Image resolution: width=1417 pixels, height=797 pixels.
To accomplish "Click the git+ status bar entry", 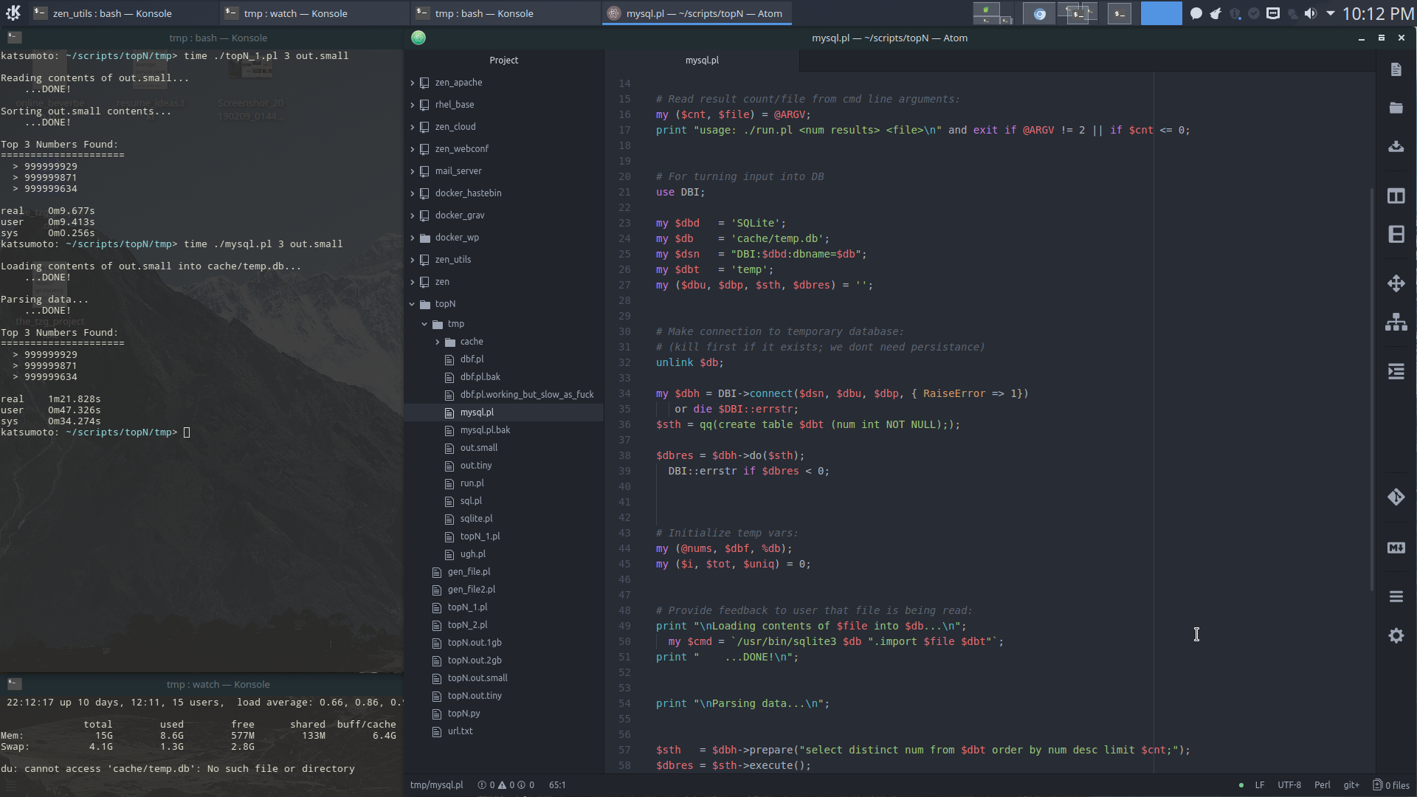I will 1351,785.
